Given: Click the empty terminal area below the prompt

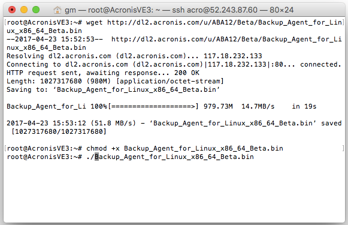Looking at the screenshot, I should click(x=174, y=191).
